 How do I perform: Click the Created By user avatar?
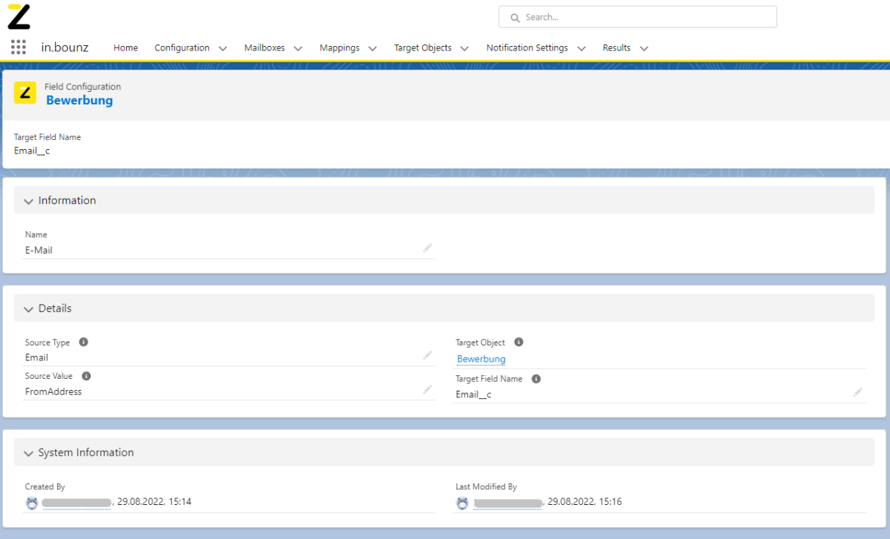32,503
